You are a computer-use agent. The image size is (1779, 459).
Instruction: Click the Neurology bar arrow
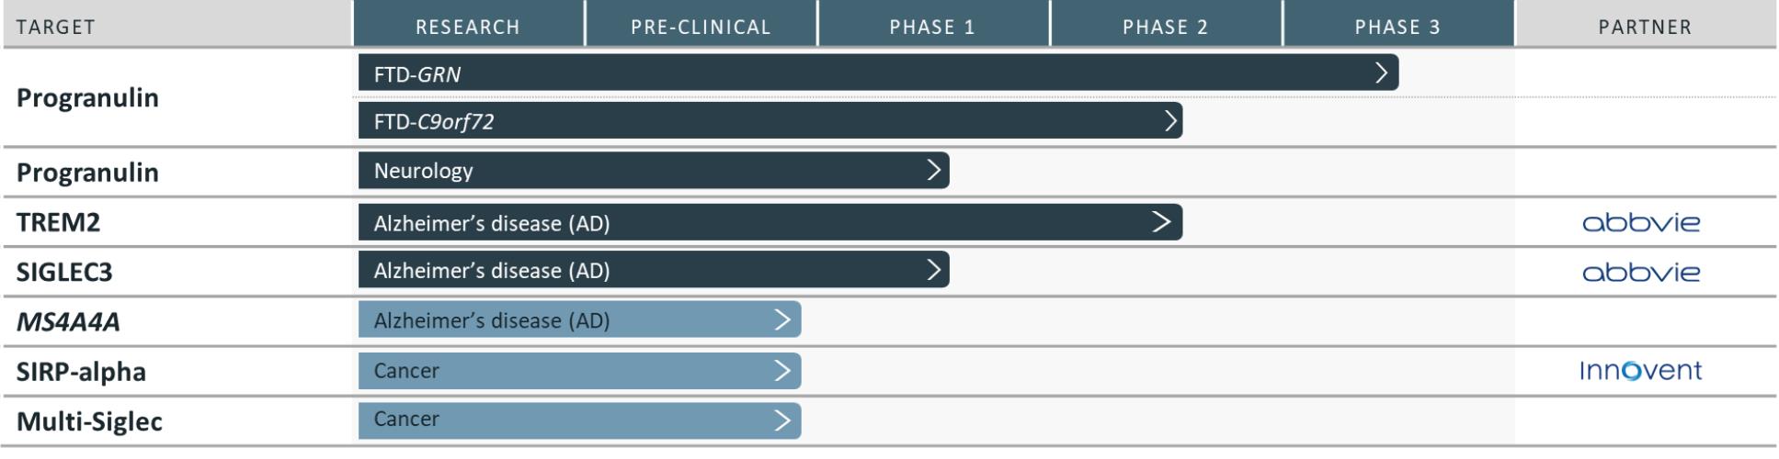[x=934, y=171]
